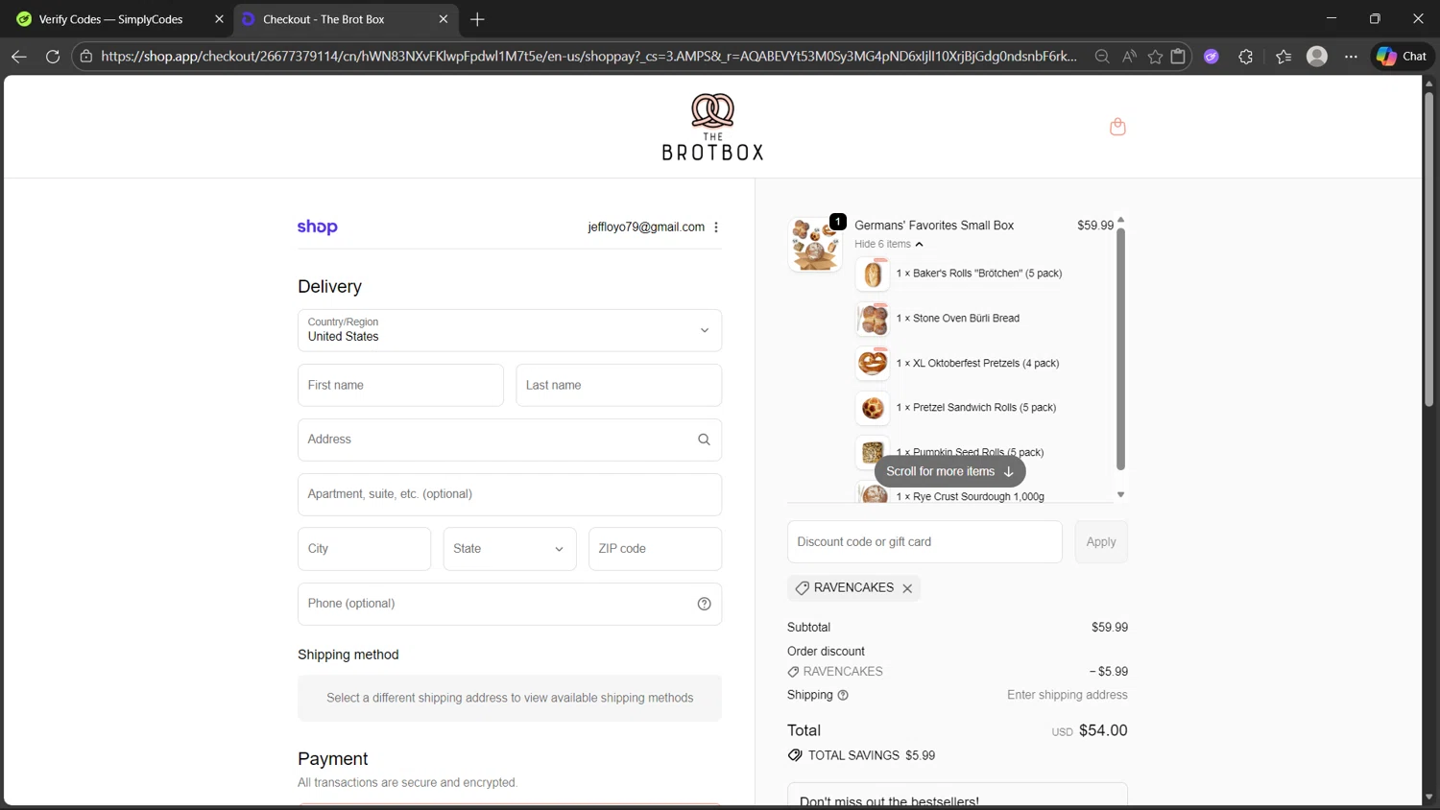Screen dimensions: 1440x810
Task: Click the Baker's Rolls Brötchen thumbnail
Action: pyautogui.click(x=873, y=274)
